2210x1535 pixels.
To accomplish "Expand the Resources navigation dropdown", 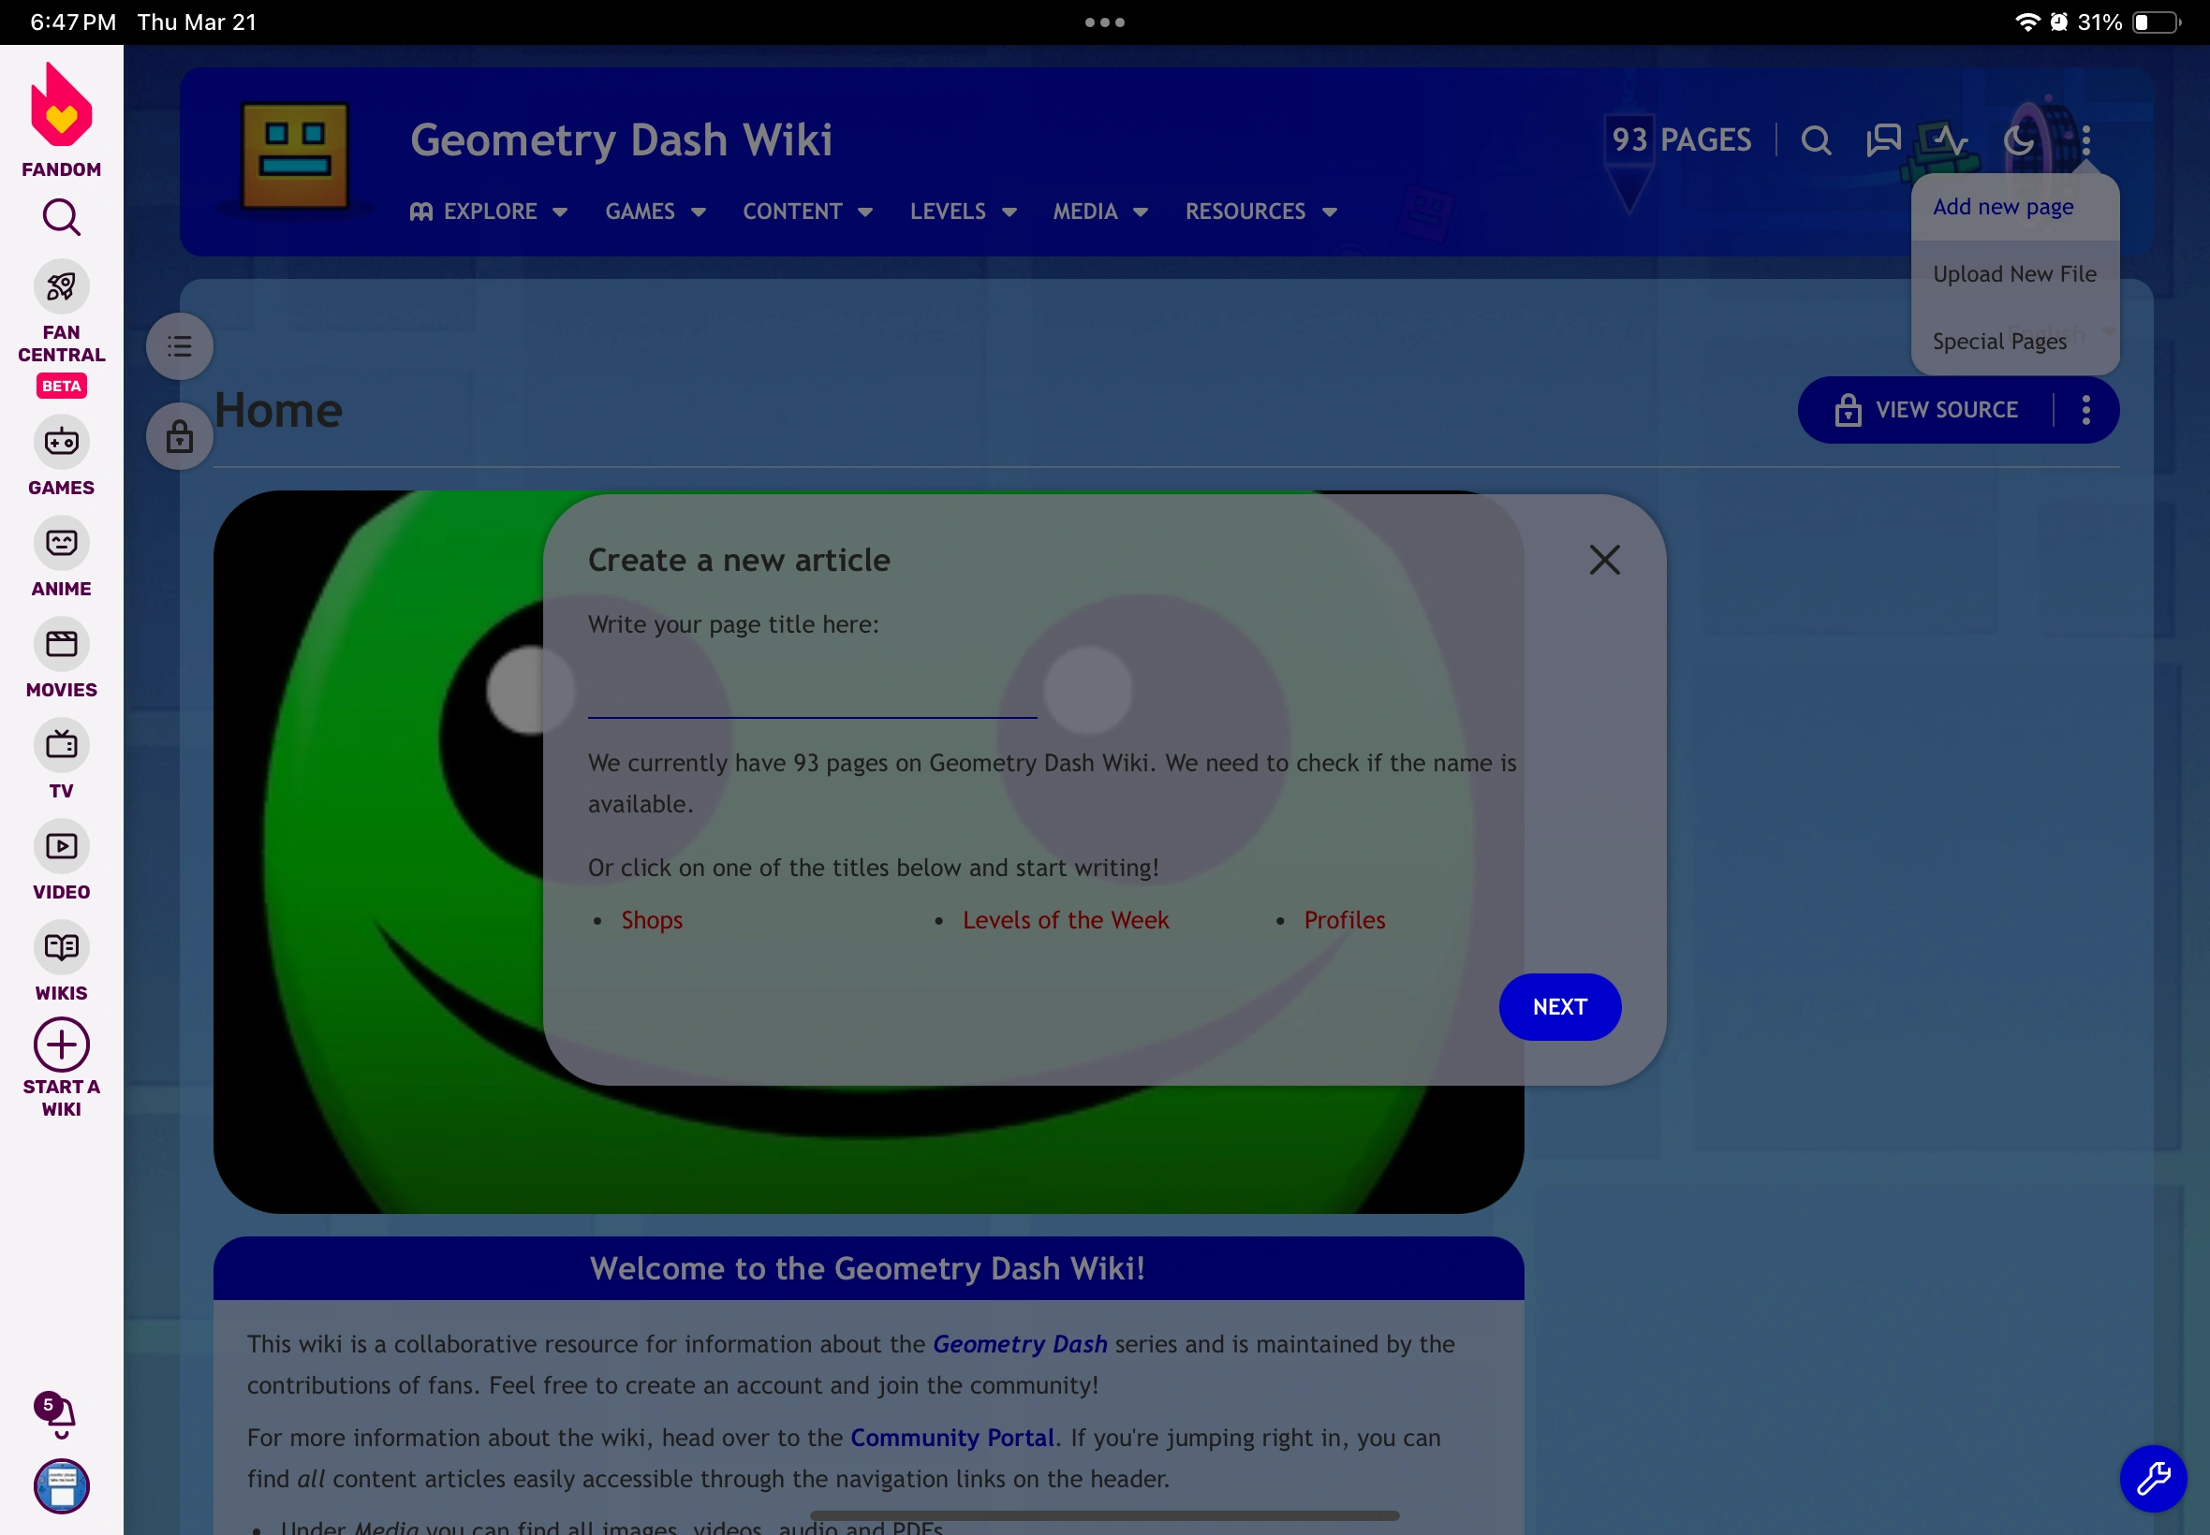I will click(x=1260, y=212).
